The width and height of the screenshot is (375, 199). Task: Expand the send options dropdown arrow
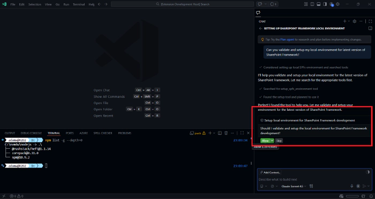point(369,186)
